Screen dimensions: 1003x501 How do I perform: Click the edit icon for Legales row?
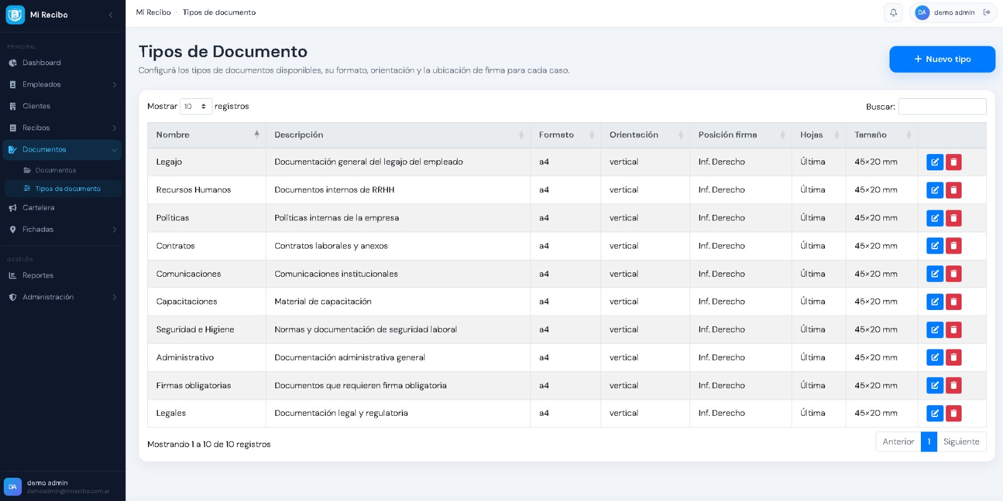pyautogui.click(x=935, y=413)
